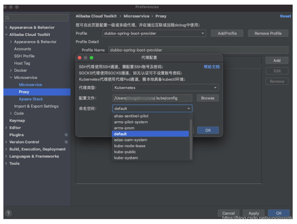Viewport: 297px width, 224px height.
Task: Expand the Docker tree node
Action: 11,70
